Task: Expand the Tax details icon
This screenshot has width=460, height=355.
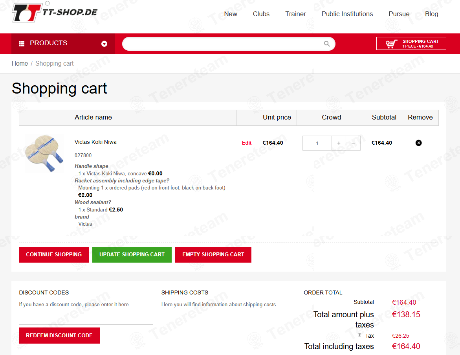Action: click(x=359, y=335)
